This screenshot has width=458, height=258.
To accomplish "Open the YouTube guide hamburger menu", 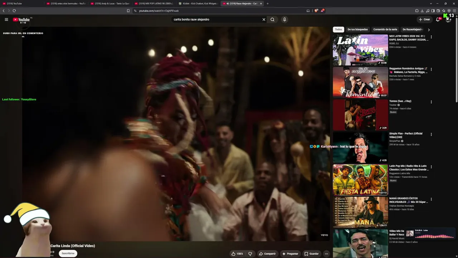I will pos(6,19).
